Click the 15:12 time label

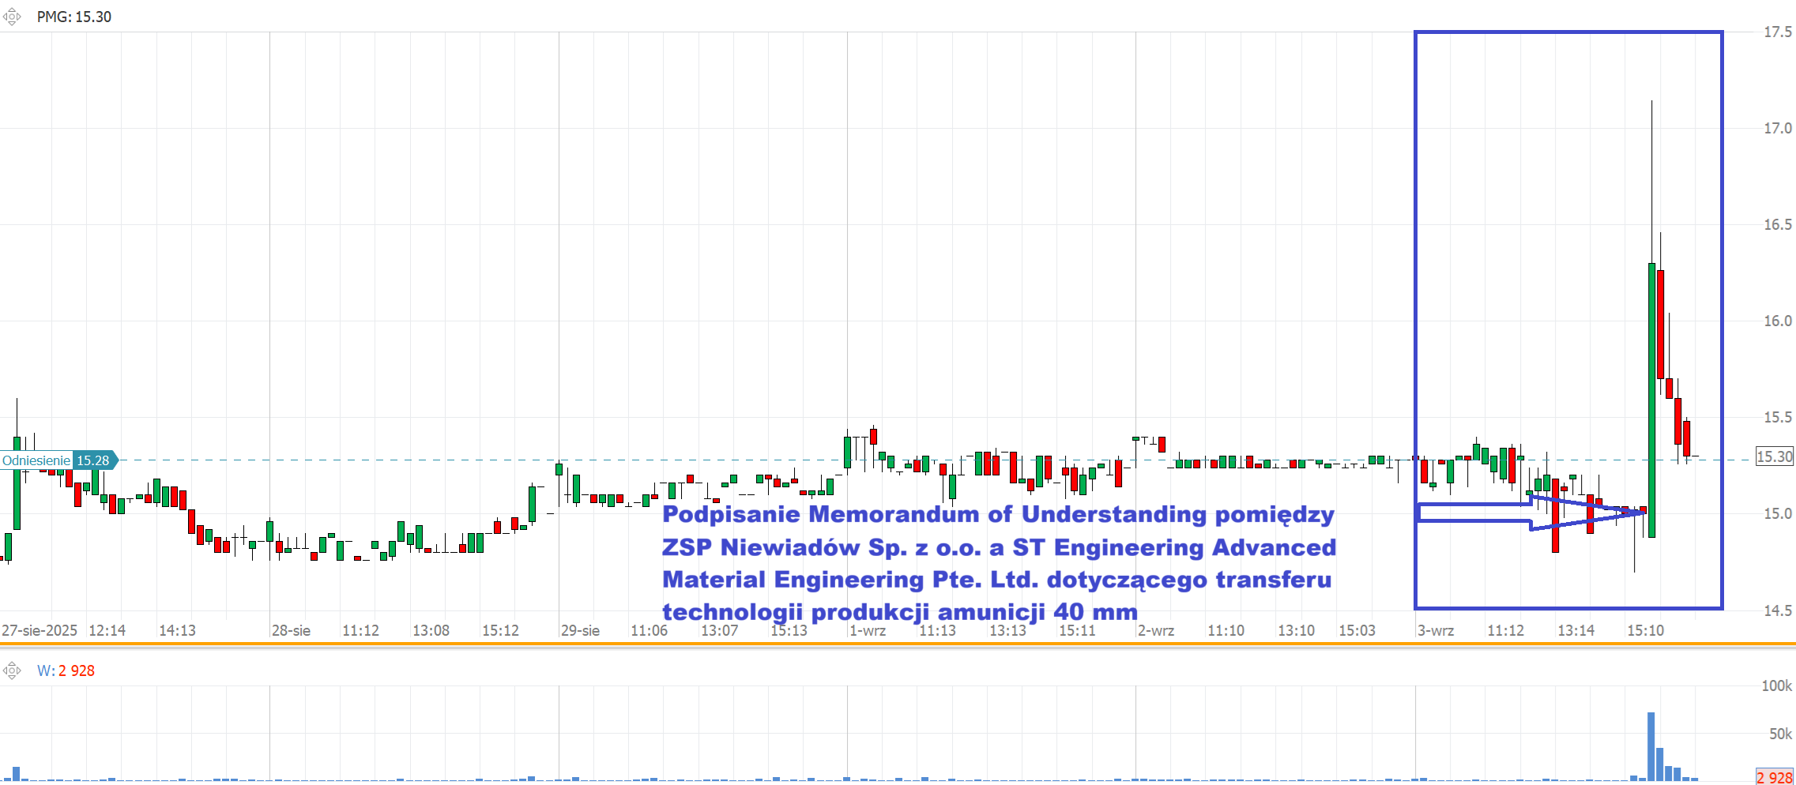(501, 630)
